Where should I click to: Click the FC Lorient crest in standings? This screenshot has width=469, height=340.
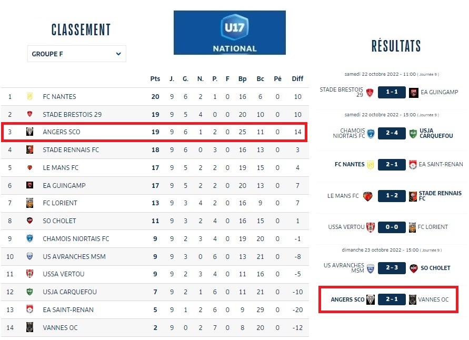point(30,203)
